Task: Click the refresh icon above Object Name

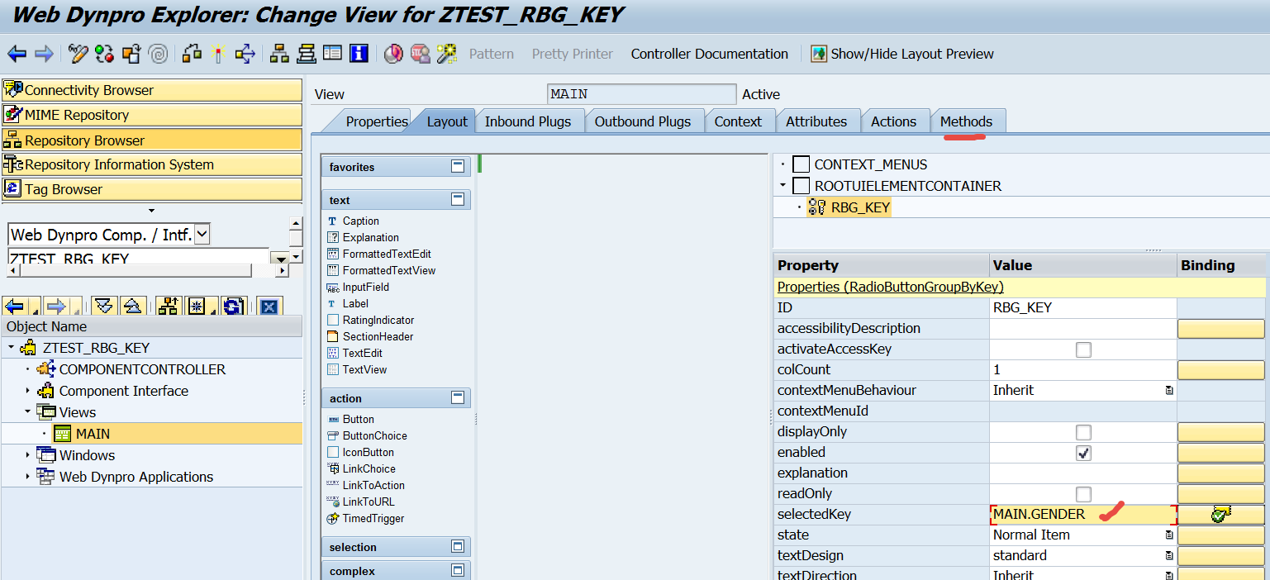Action: 234,307
